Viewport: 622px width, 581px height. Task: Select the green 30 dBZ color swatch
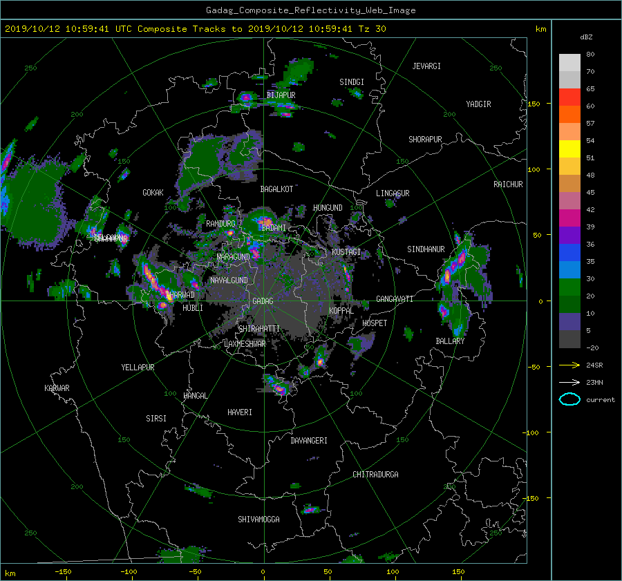[x=569, y=287]
